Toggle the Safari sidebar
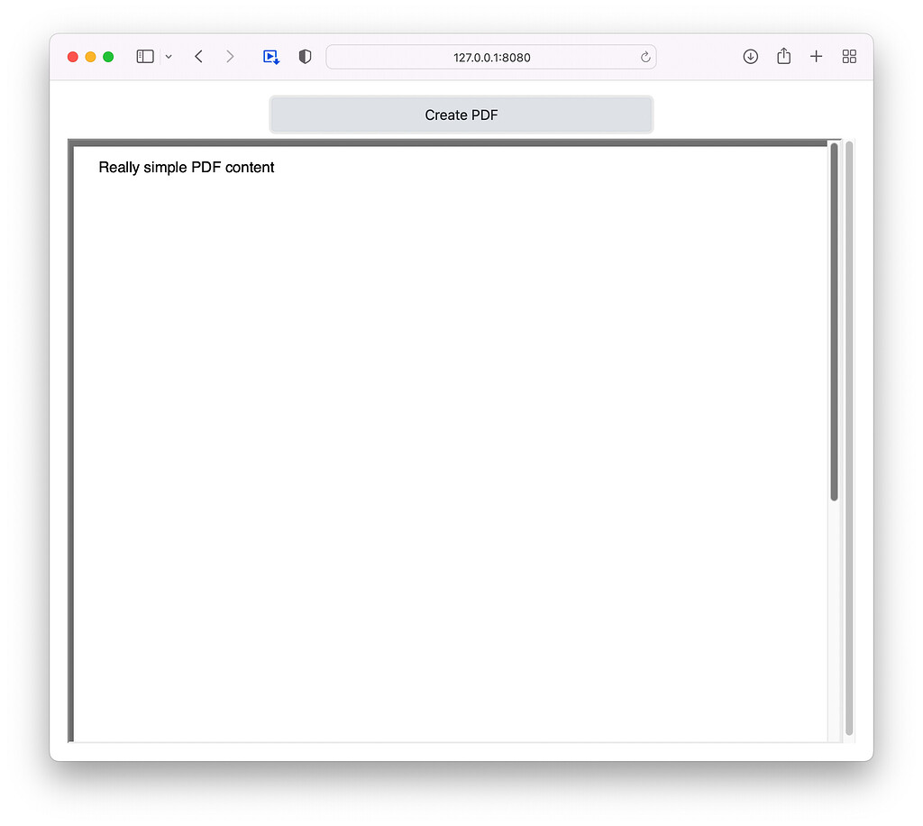The width and height of the screenshot is (923, 826). [144, 56]
